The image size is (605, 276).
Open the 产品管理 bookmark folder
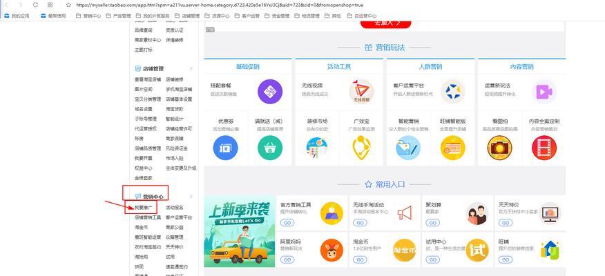119,16
